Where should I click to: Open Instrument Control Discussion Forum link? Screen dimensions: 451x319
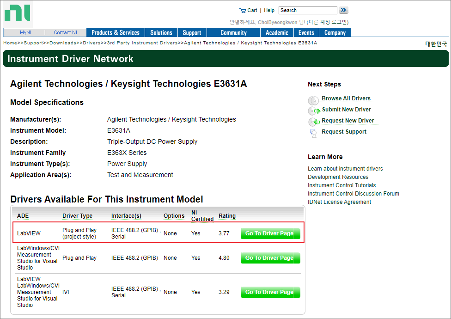point(353,194)
